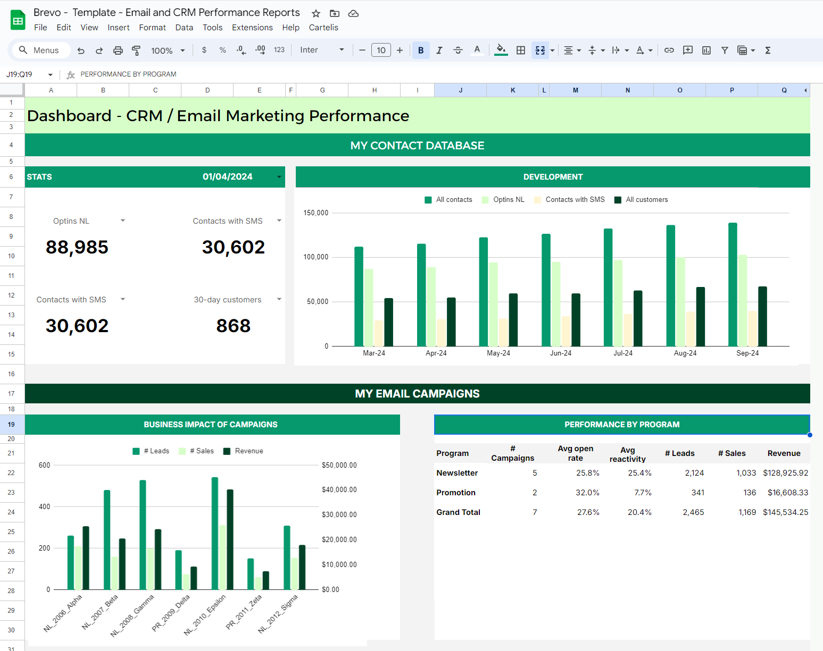Viewport: 823px width, 651px height.
Task: Open the Optins NL metric dropdown
Action: pyautogui.click(x=123, y=221)
